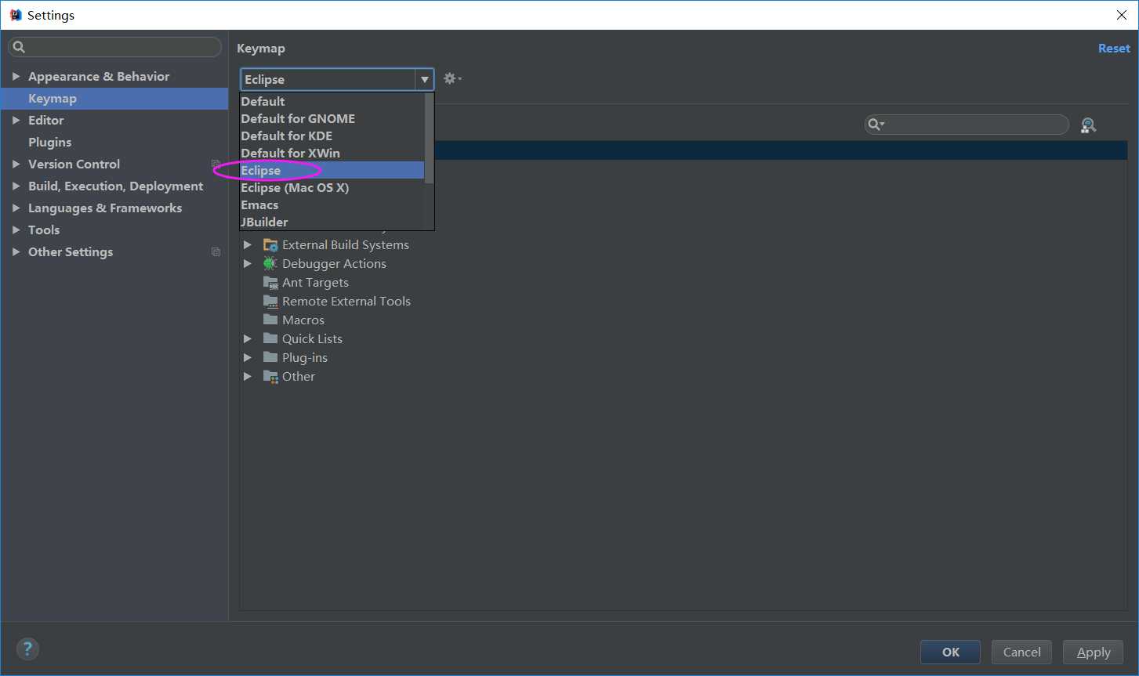This screenshot has width=1139, height=676.
Task: Click the keymap list scrollbar
Action: [x=429, y=139]
